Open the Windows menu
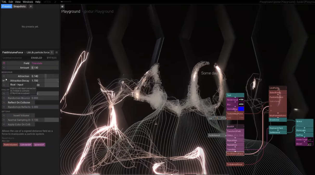 pyautogui.click(x=28, y=2)
